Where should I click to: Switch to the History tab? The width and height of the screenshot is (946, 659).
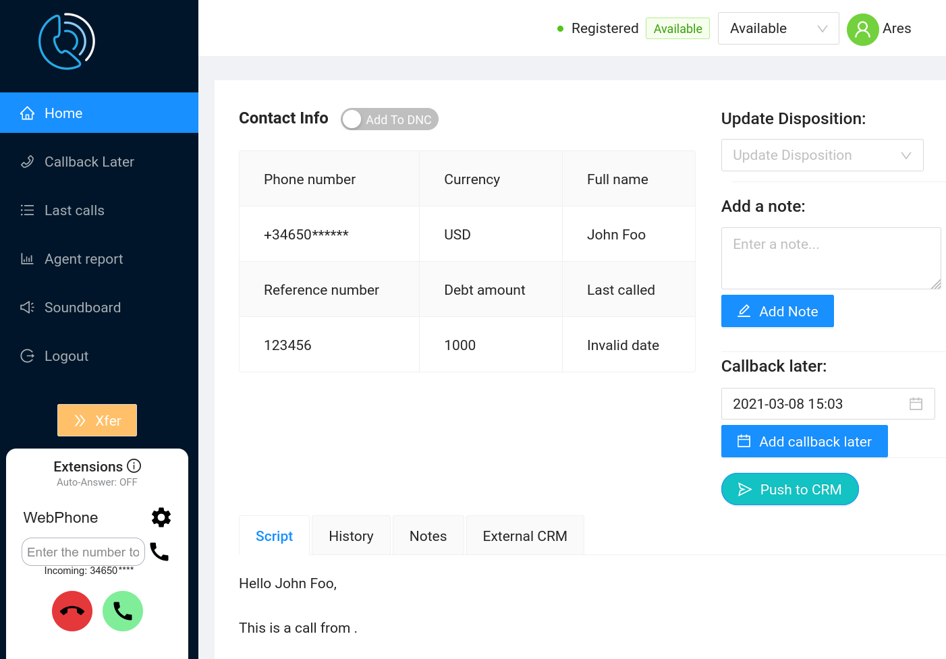click(x=351, y=536)
